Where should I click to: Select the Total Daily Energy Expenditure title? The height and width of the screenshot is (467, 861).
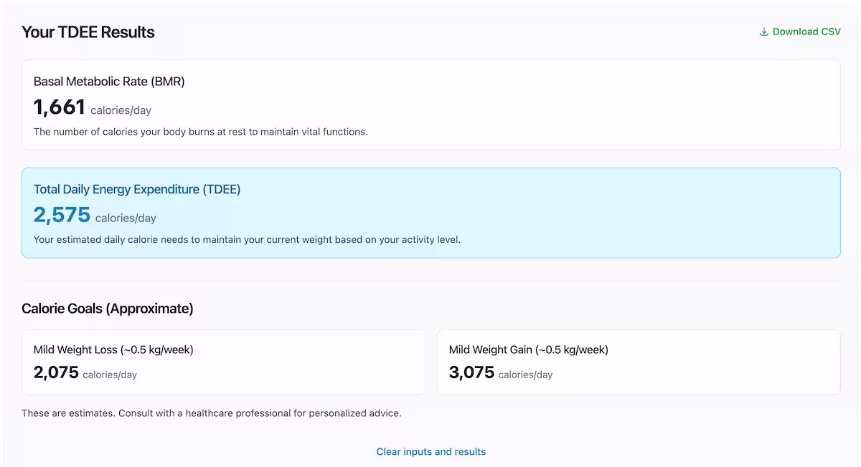coord(137,190)
